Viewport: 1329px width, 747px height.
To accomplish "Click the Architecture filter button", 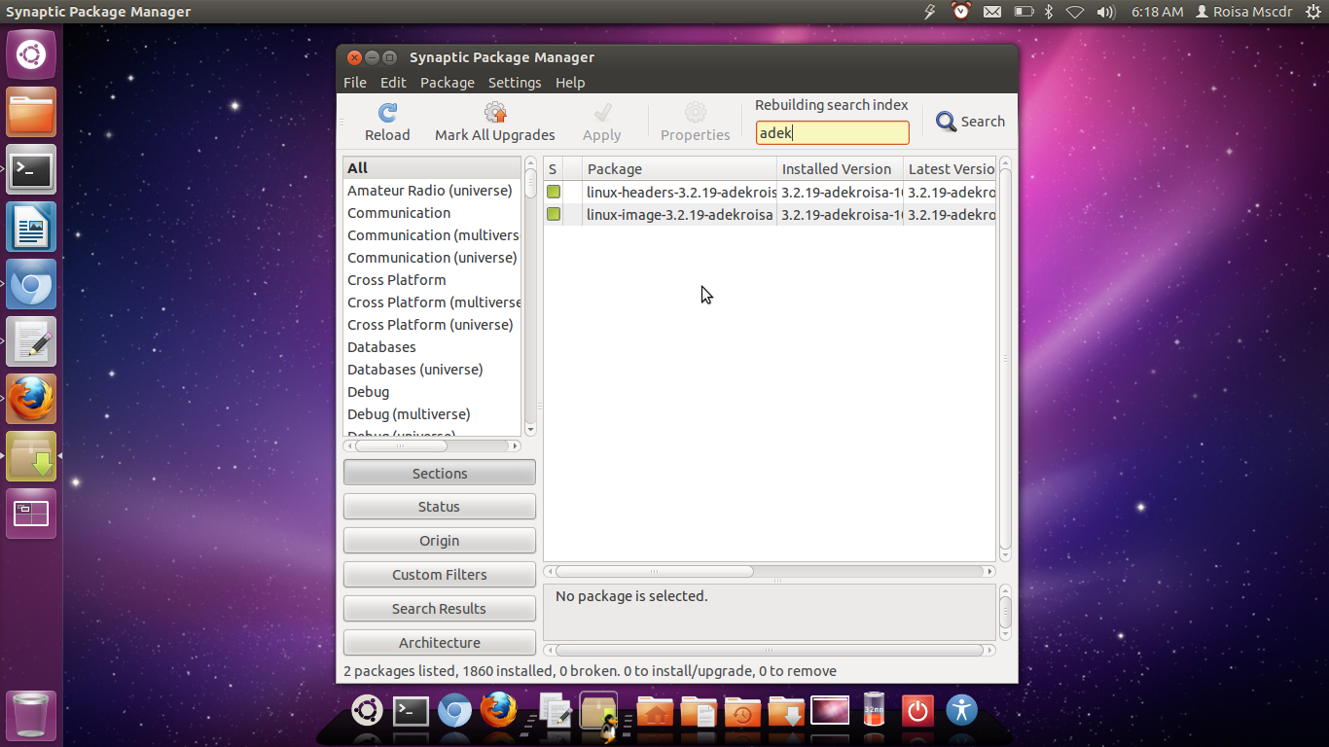I will 440,643.
